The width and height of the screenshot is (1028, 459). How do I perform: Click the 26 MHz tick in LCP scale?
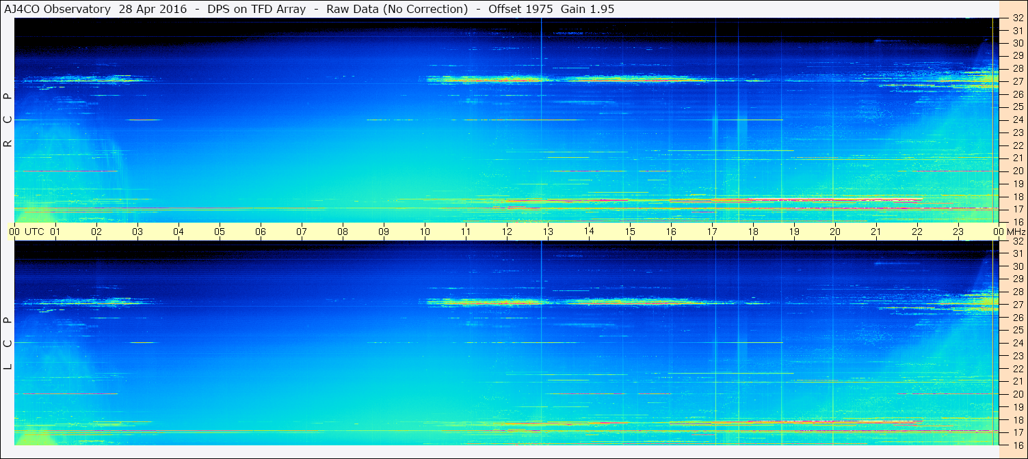[x=1017, y=317]
